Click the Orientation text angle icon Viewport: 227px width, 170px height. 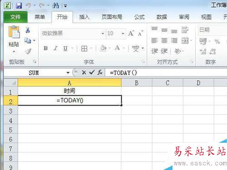coord(178,51)
